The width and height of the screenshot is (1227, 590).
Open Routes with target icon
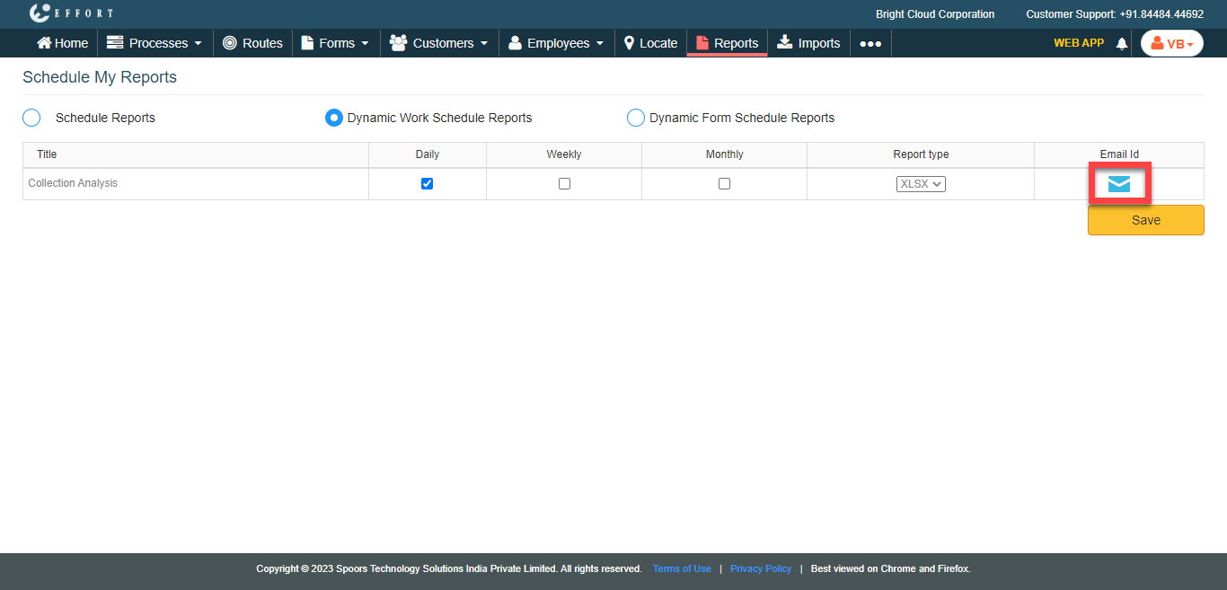pos(252,43)
